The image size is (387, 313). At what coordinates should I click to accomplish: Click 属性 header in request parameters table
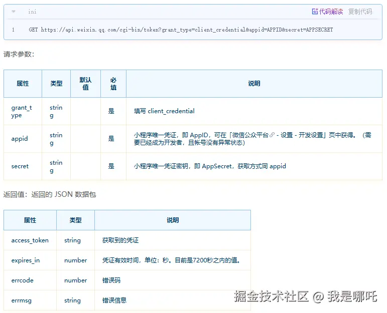(23, 84)
